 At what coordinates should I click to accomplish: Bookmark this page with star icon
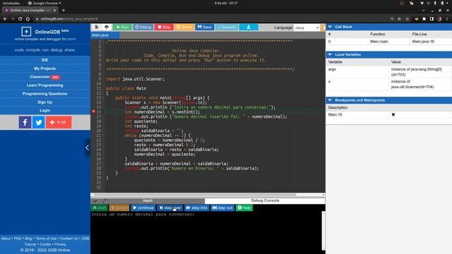coord(407,19)
